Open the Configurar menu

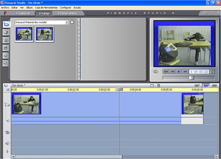tap(65, 8)
